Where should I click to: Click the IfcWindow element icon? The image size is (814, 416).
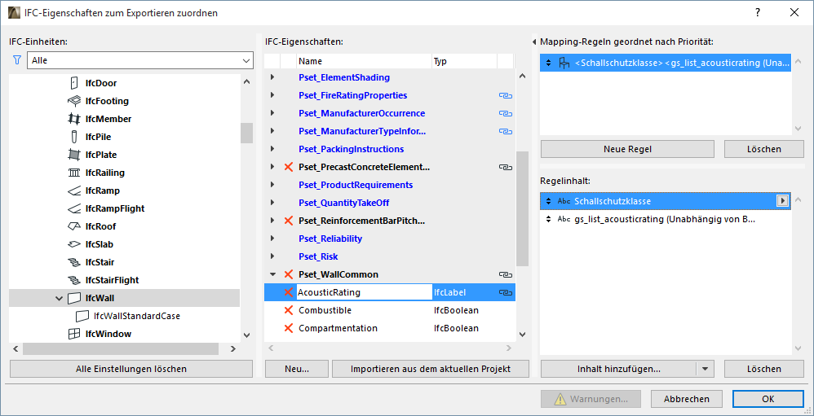pos(73,334)
